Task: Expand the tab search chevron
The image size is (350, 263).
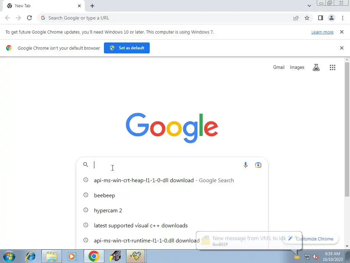Action: [x=309, y=6]
